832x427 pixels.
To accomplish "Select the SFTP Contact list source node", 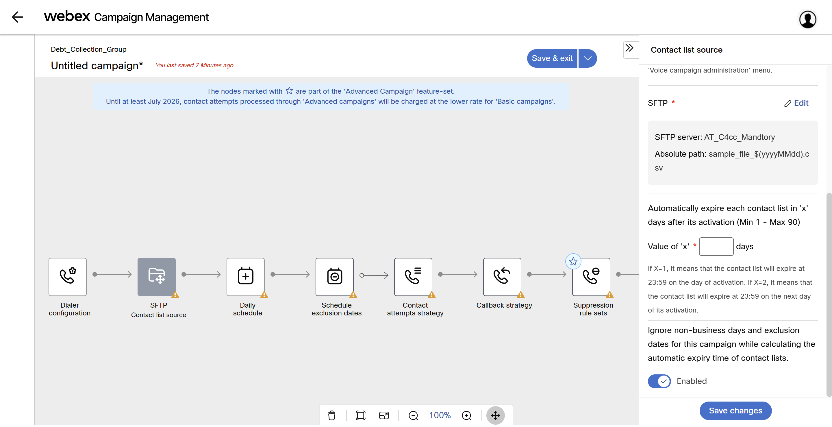I will point(157,276).
